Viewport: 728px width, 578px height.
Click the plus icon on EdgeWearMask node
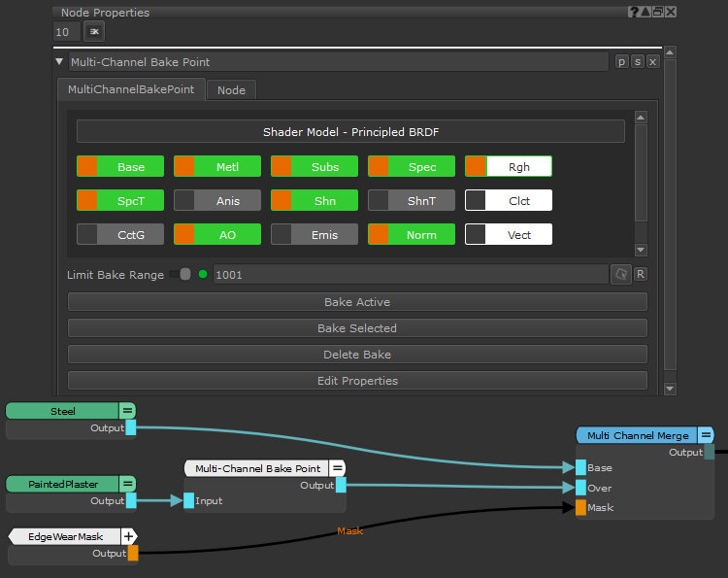coord(129,535)
